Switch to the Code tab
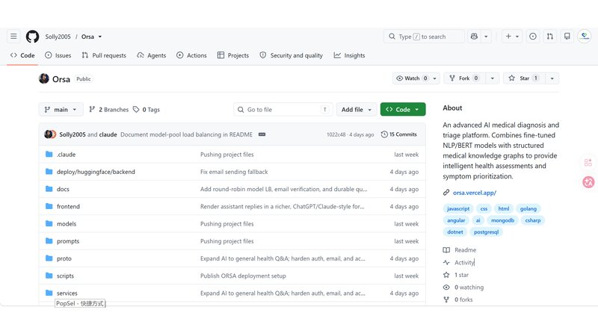The height and width of the screenshot is (336, 598). (x=22, y=55)
